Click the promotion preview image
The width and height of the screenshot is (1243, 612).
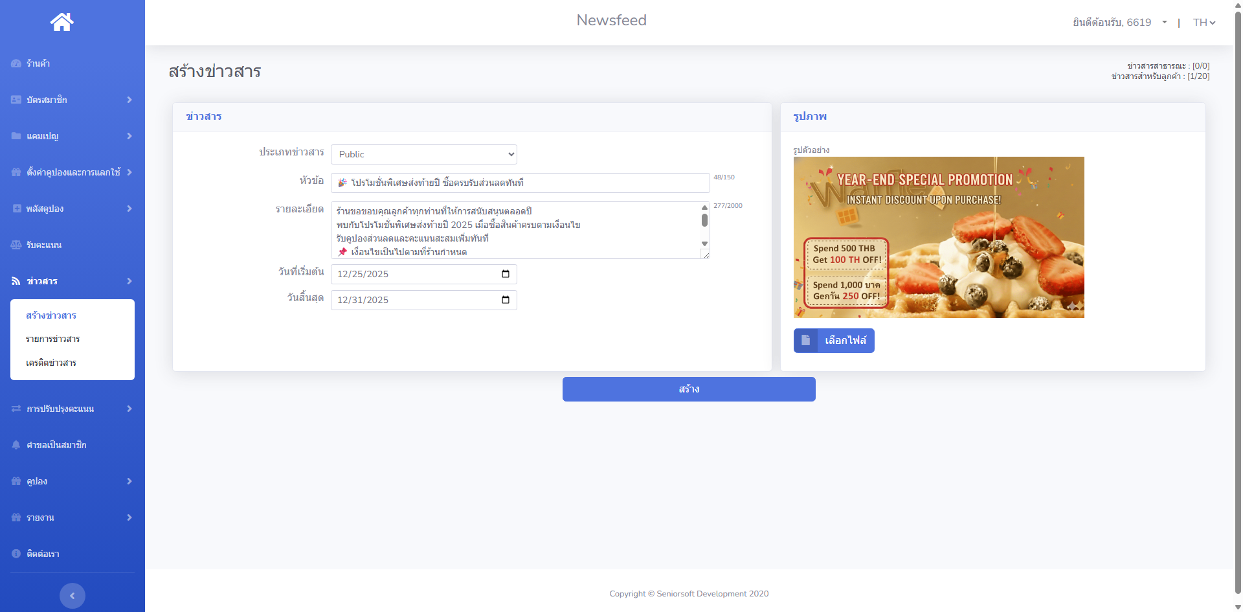(x=939, y=237)
